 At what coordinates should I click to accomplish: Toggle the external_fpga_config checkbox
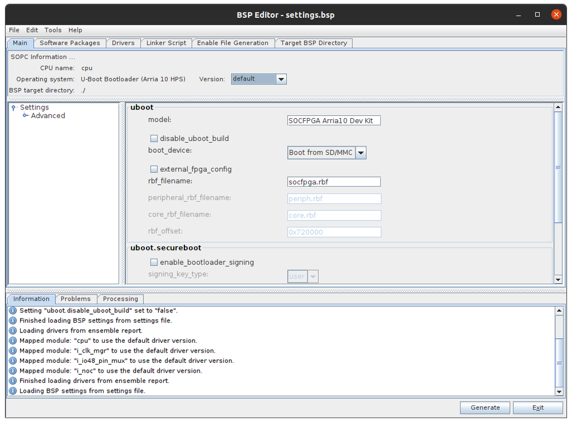click(x=154, y=169)
